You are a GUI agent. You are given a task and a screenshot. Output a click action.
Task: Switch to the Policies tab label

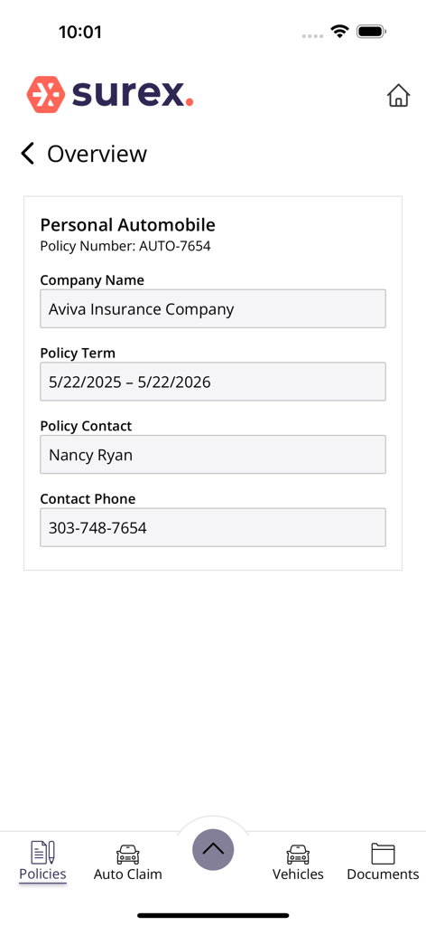[42, 874]
